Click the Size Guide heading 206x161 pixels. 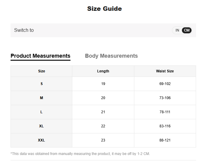tap(105, 9)
